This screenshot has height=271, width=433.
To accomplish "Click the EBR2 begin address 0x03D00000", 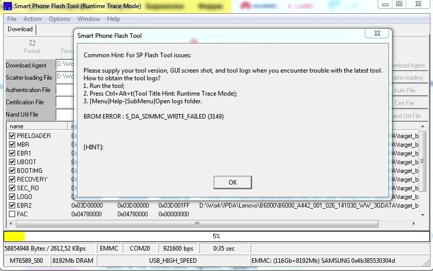I will (x=87, y=206).
